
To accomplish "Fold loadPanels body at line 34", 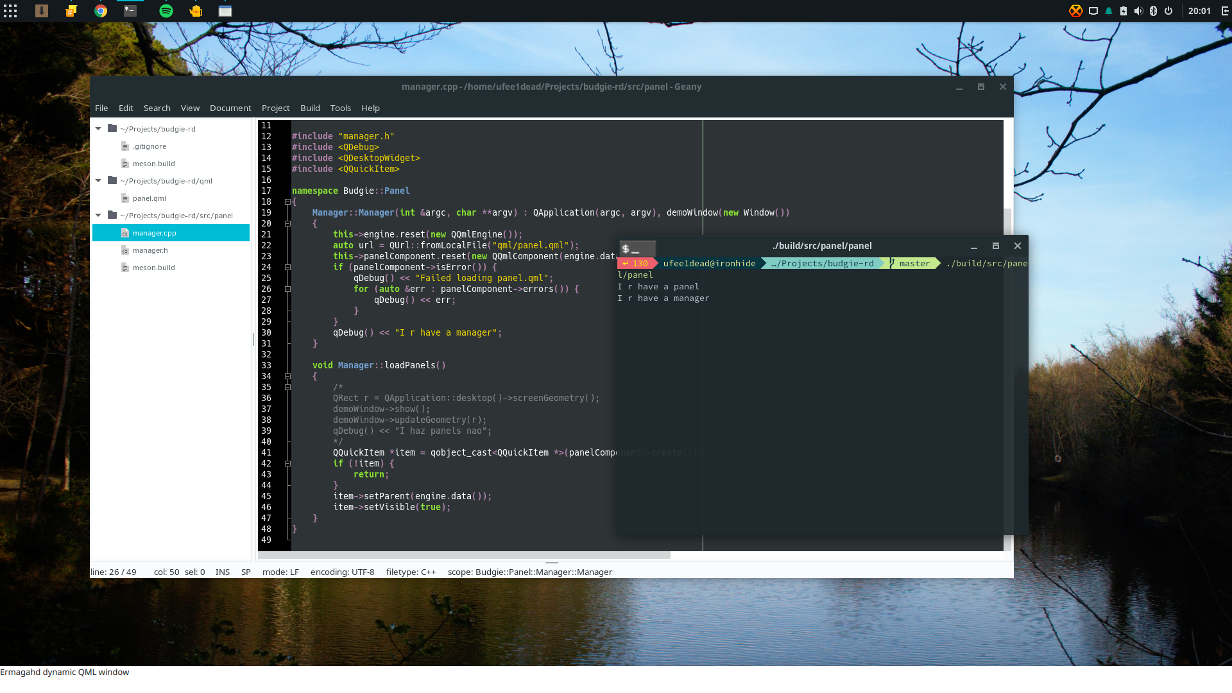I will 287,376.
